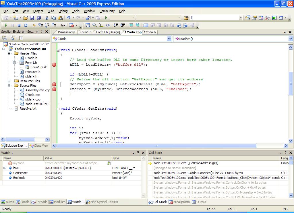Click Solution Explorer horizontal scrollbar thumb
The image size is (294, 213).
tap(20, 139)
